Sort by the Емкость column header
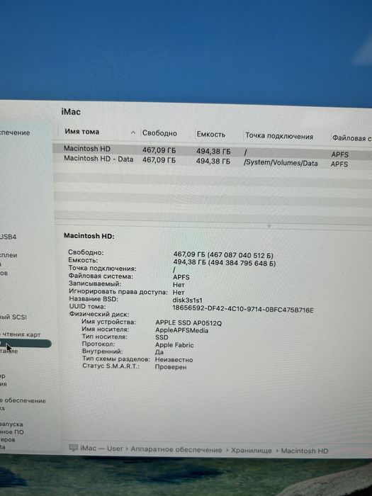This screenshot has width=372, height=496. [210, 134]
